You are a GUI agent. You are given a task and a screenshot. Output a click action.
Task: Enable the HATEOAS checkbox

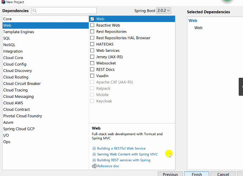(x=92, y=44)
